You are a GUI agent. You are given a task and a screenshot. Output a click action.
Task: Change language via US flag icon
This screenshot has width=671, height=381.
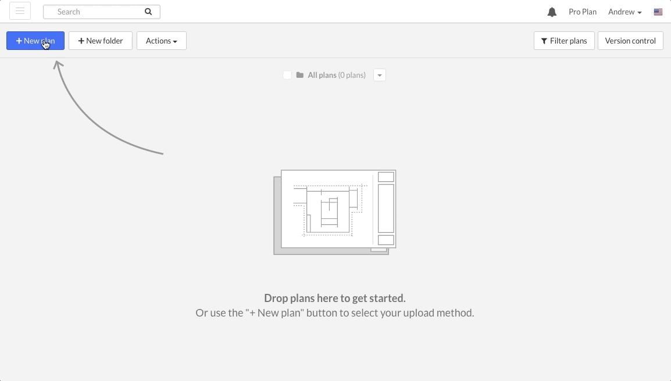[x=658, y=12]
